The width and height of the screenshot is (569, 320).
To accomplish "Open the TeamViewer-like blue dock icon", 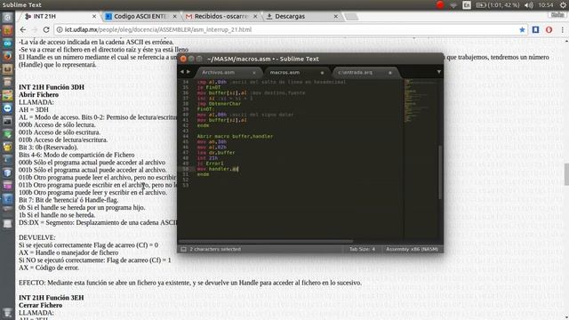I will click(x=7, y=108).
